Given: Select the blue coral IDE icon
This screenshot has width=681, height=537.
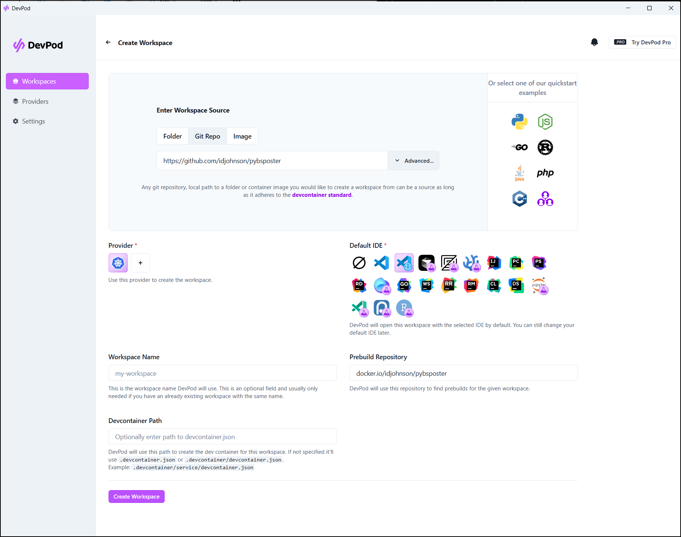Looking at the screenshot, I should click(472, 263).
